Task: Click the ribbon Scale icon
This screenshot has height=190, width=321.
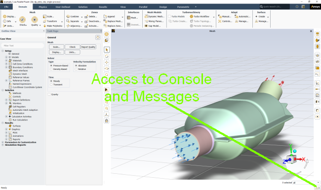Action: [x=48, y=17]
